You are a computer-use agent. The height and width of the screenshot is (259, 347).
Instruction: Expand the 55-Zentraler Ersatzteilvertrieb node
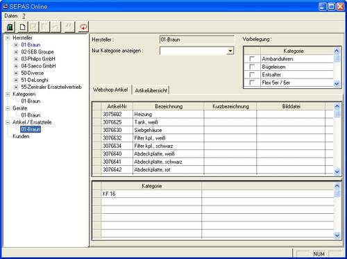point(16,87)
